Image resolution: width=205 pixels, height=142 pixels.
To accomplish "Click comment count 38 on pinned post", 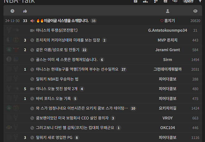I will [x=93, y=21].
